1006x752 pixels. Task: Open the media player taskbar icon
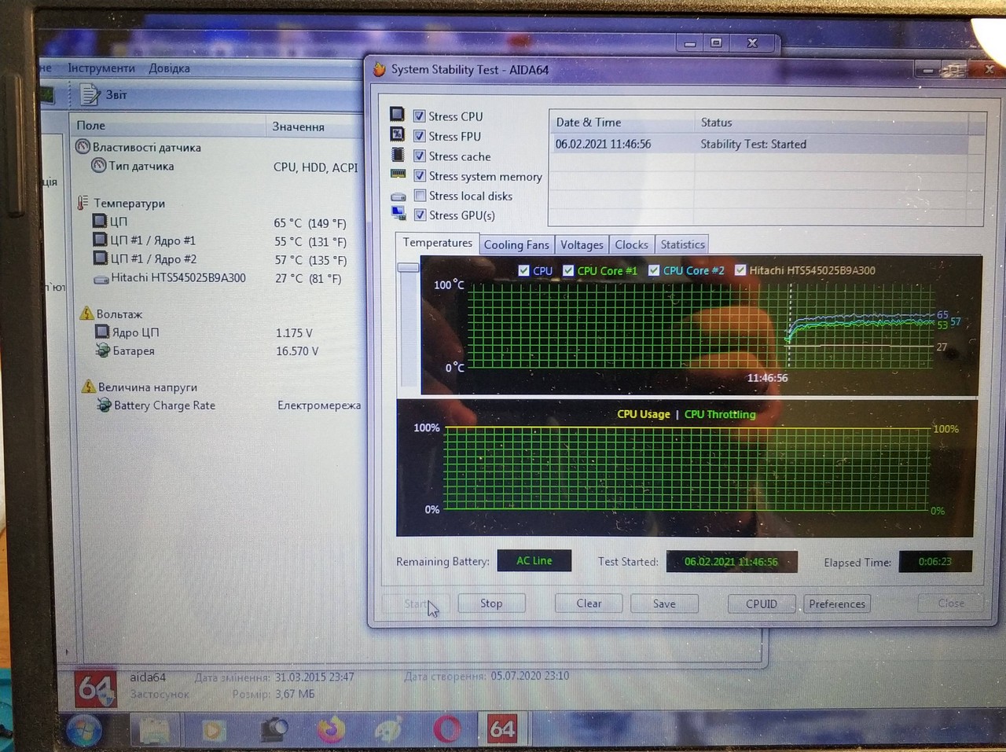coord(214,731)
